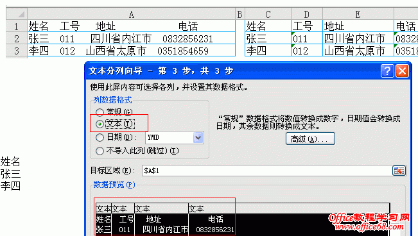Click column A header in spreadsheet

pyautogui.click(x=132, y=14)
